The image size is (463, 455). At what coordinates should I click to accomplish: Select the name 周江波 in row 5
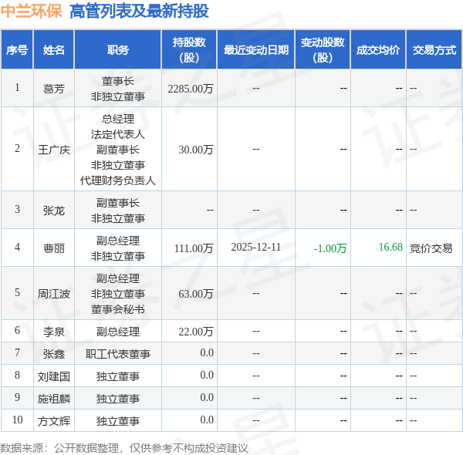point(54,294)
